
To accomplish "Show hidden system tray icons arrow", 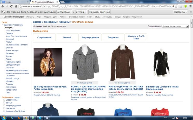I will pos(170,118).
